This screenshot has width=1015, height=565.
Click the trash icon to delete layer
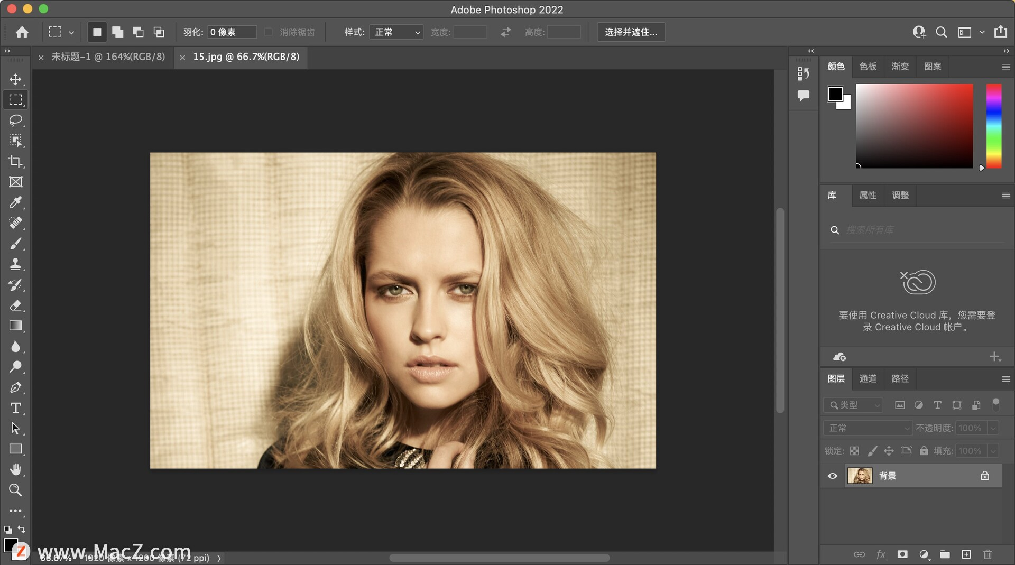(x=988, y=554)
